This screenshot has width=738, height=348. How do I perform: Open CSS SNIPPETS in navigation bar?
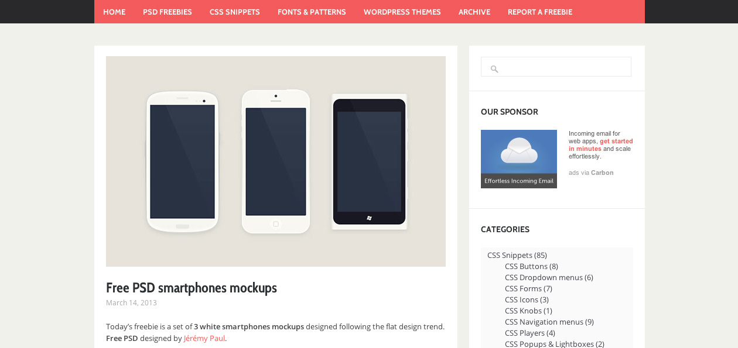[235, 12]
